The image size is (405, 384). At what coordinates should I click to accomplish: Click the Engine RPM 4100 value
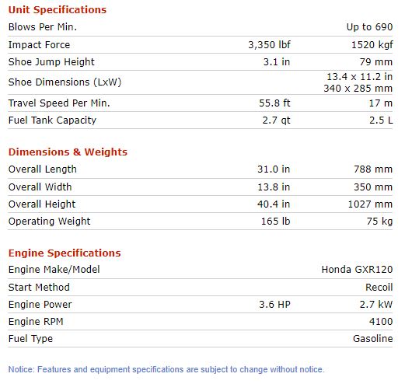coord(381,322)
